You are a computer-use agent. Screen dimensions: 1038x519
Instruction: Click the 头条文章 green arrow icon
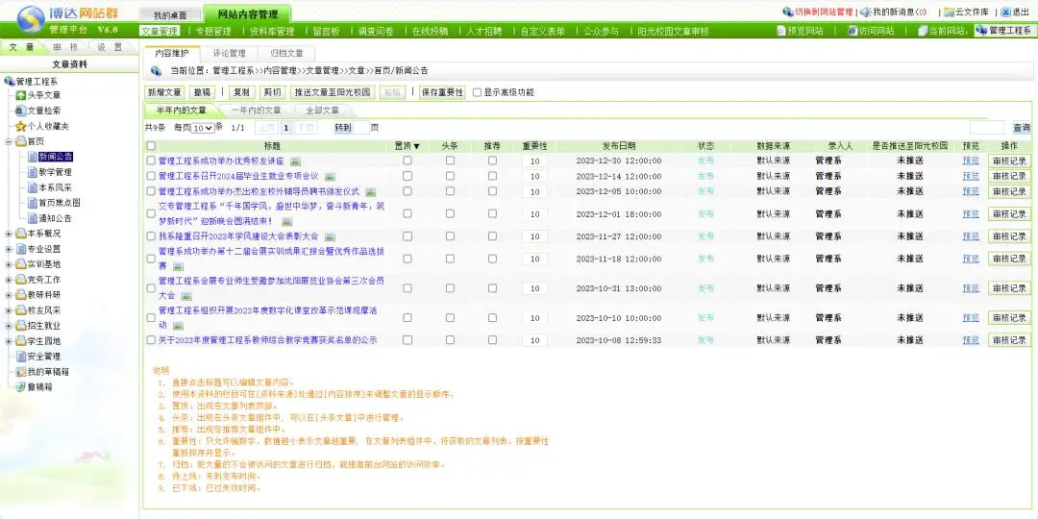click(20, 95)
